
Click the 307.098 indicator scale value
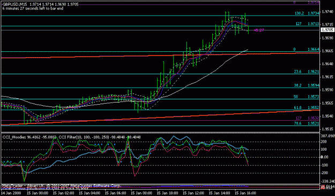point(327,136)
